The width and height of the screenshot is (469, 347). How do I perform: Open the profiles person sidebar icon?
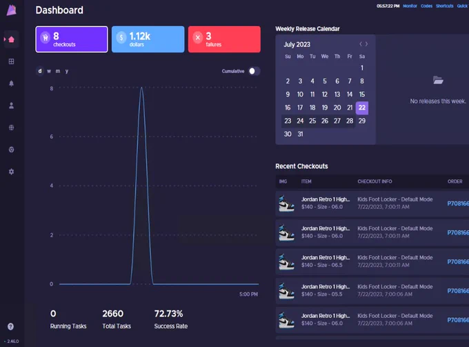pos(11,106)
